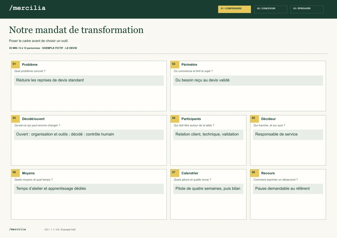The image size is (337, 238).
Task: Click the /mercilia logo in the header
Action: (27, 8)
